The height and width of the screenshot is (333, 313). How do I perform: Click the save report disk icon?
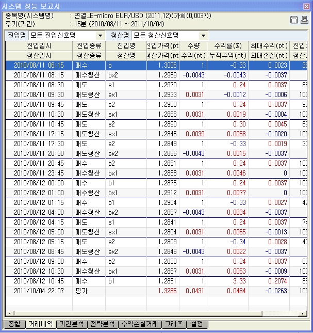tap(293, 20)
